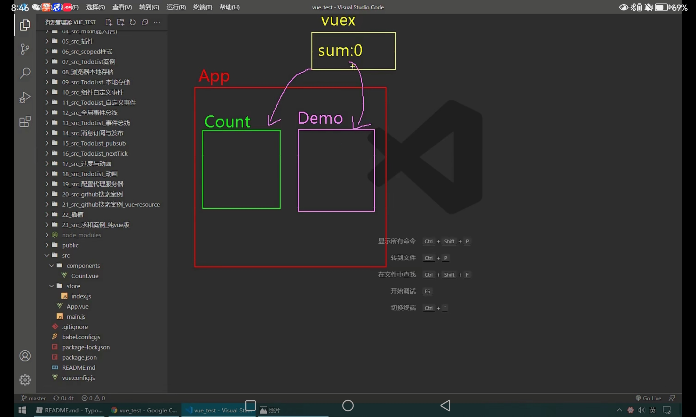696x417 pixels.
Task: Open the Source Control view
Action: [25, 49]
